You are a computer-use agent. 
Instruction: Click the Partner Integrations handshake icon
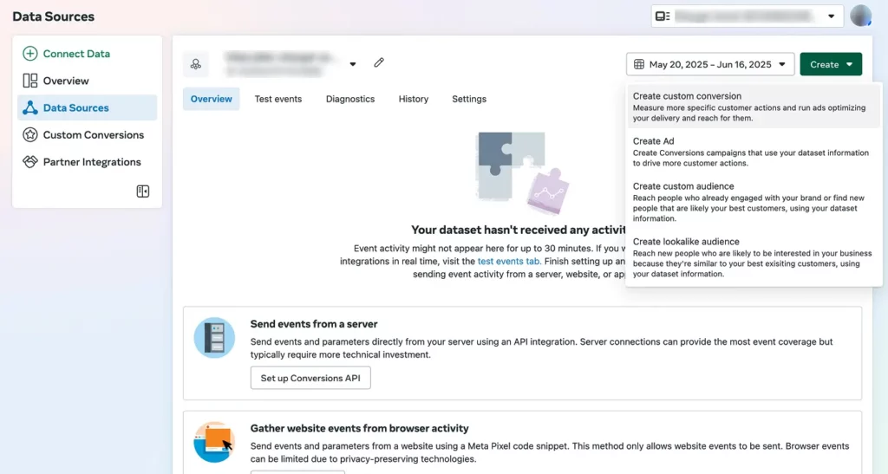coord(30,162)
